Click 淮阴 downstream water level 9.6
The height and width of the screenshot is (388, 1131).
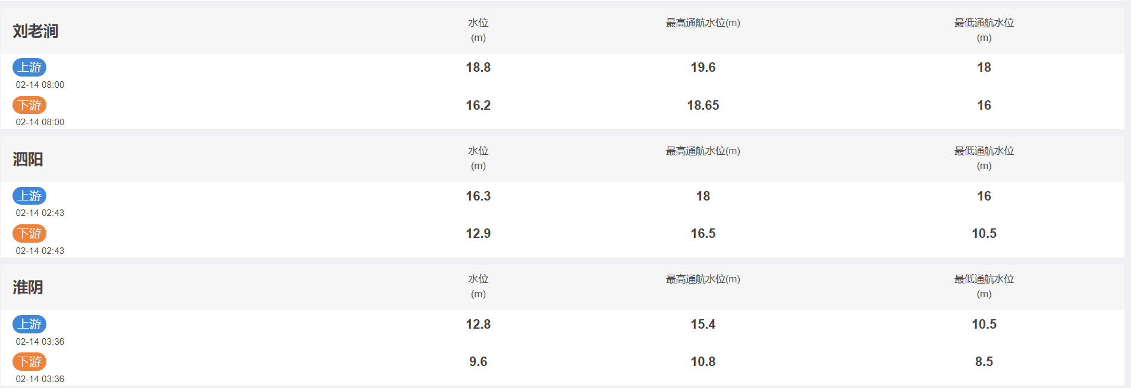[x=478, y=362]
